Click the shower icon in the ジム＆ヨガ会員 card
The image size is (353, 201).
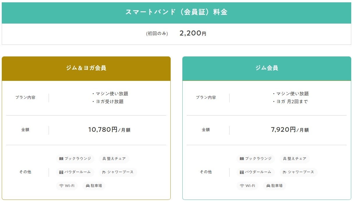(104, 172)
